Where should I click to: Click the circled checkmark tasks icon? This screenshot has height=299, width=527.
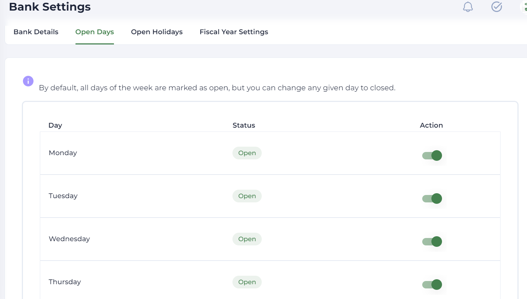pos(497,7)
